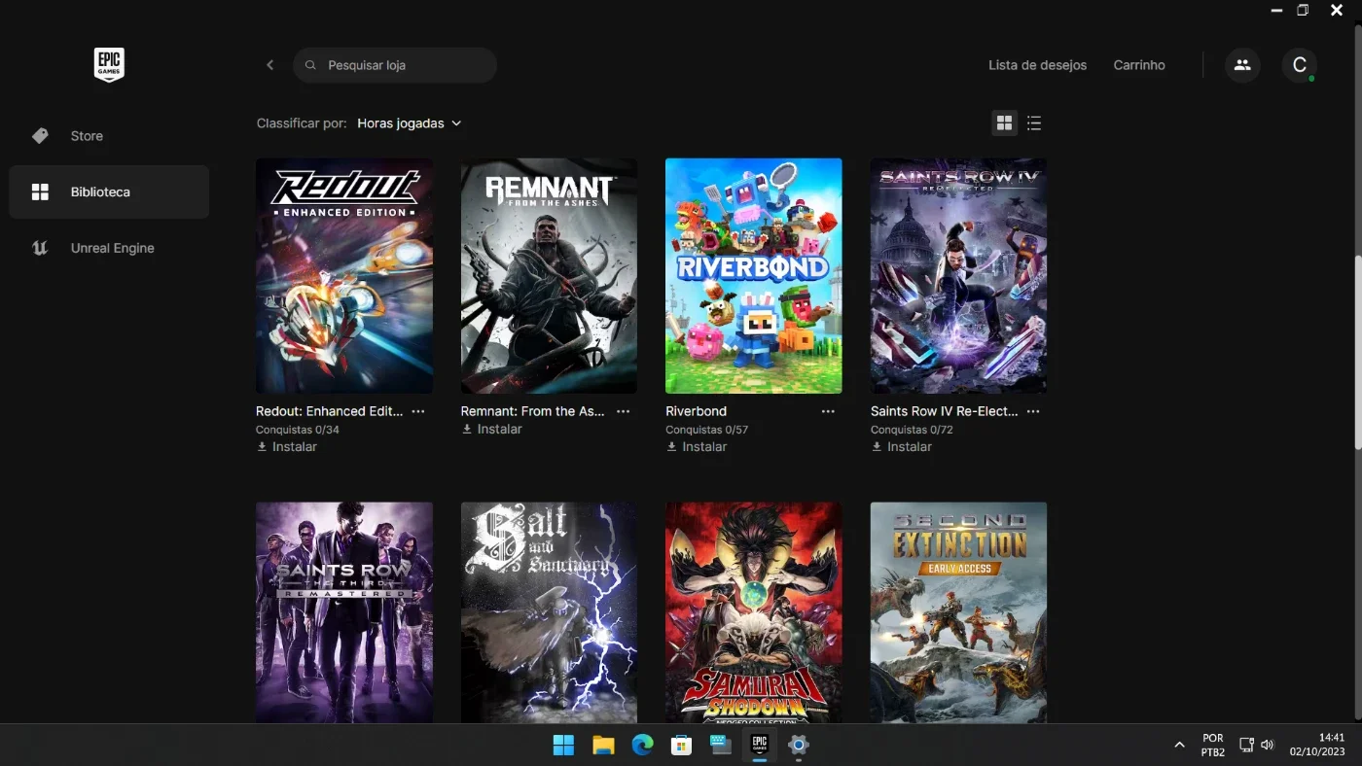
Task: Open Samurai Shodown NeoGeo Collection cover
Action: pos(754,612)
